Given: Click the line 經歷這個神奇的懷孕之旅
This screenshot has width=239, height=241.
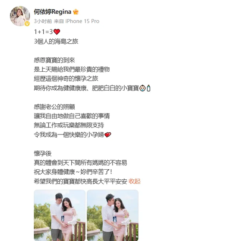Looking at the screenshot, I should 66,79.
